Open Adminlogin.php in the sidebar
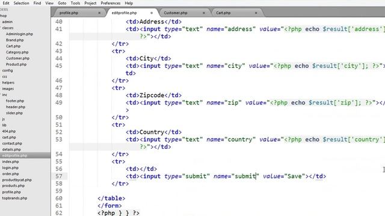The width and height of the screenshot is (385, 216). (x=19, y=34)
